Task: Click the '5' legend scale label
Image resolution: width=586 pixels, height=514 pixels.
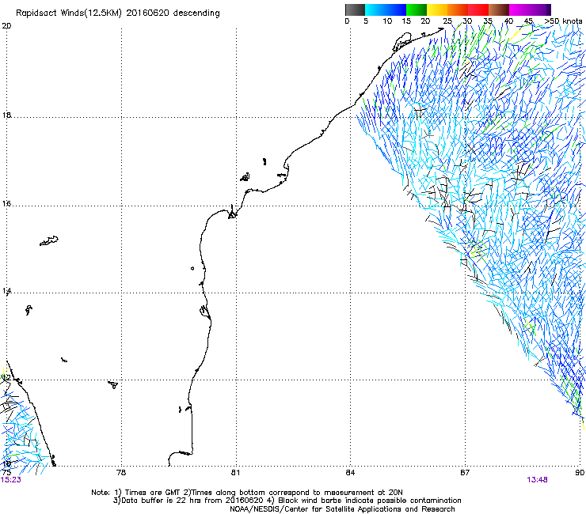Action: pos(366,21)
